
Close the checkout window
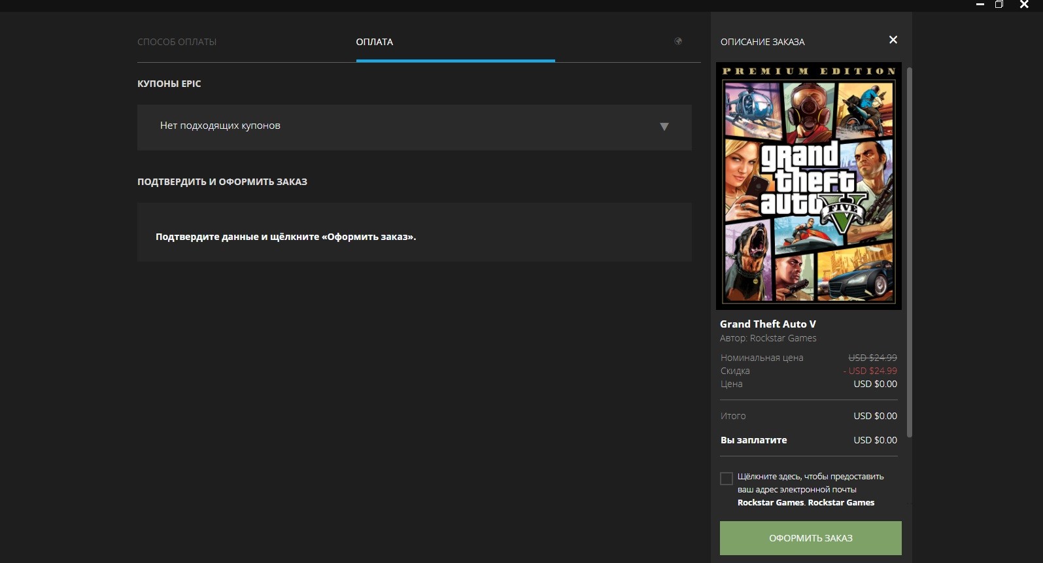1024,5
